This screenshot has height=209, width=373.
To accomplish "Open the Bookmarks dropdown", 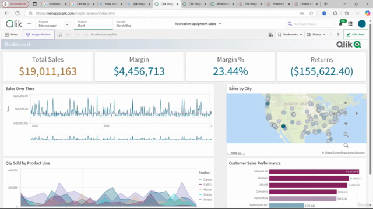I will coord(290,35).
